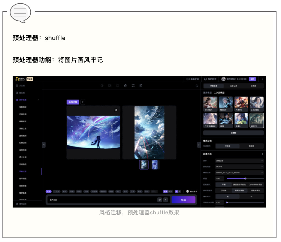Click the start control step slider handle

pos(227,202)
